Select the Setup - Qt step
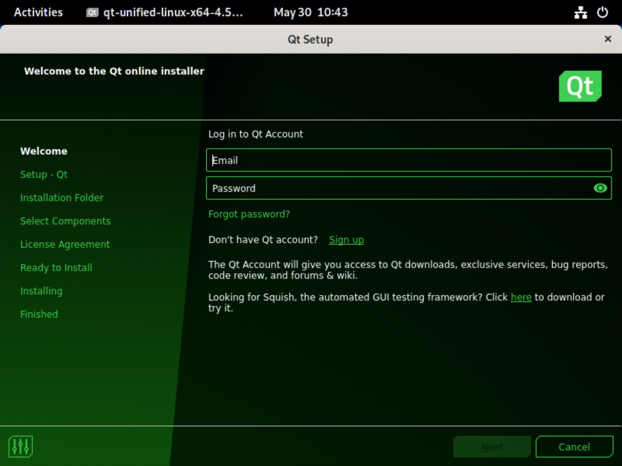The width and height of the screenshot is (622, 466). pos(44,174)
